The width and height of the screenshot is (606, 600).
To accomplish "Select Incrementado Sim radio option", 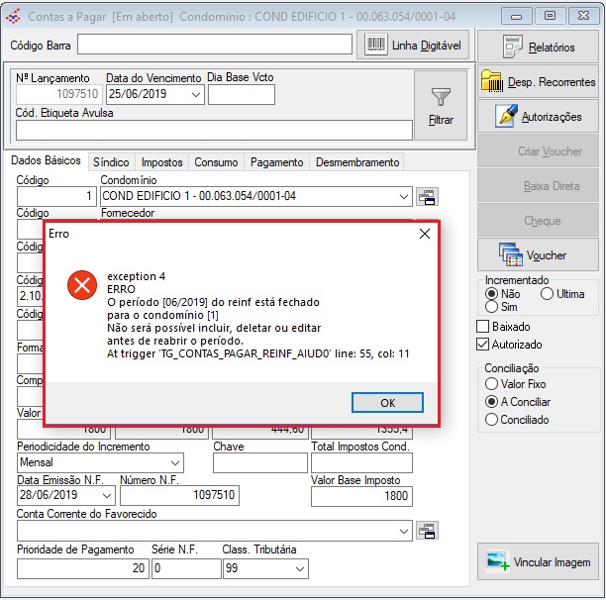I will click(x=491, y=307).
